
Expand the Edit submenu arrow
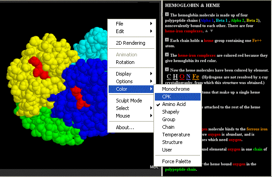click(x=151, y=31)
